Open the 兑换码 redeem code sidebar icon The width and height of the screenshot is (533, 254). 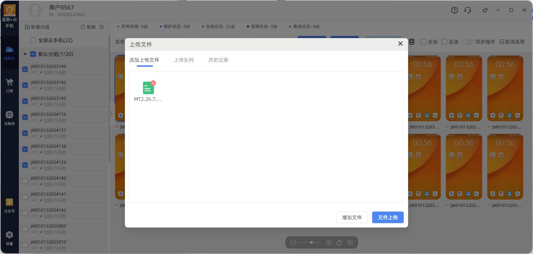(x=9, y=118)
